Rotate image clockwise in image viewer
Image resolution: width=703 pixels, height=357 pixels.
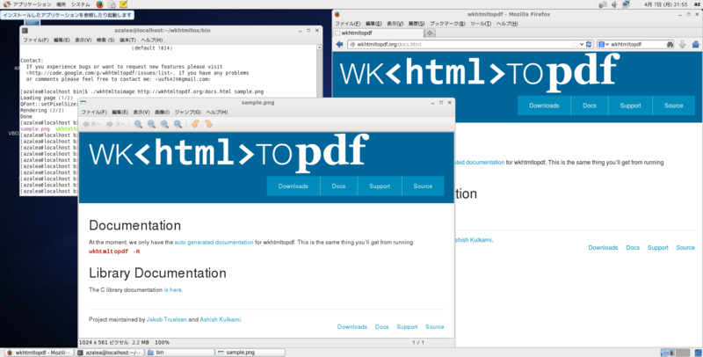click(208, 124)
